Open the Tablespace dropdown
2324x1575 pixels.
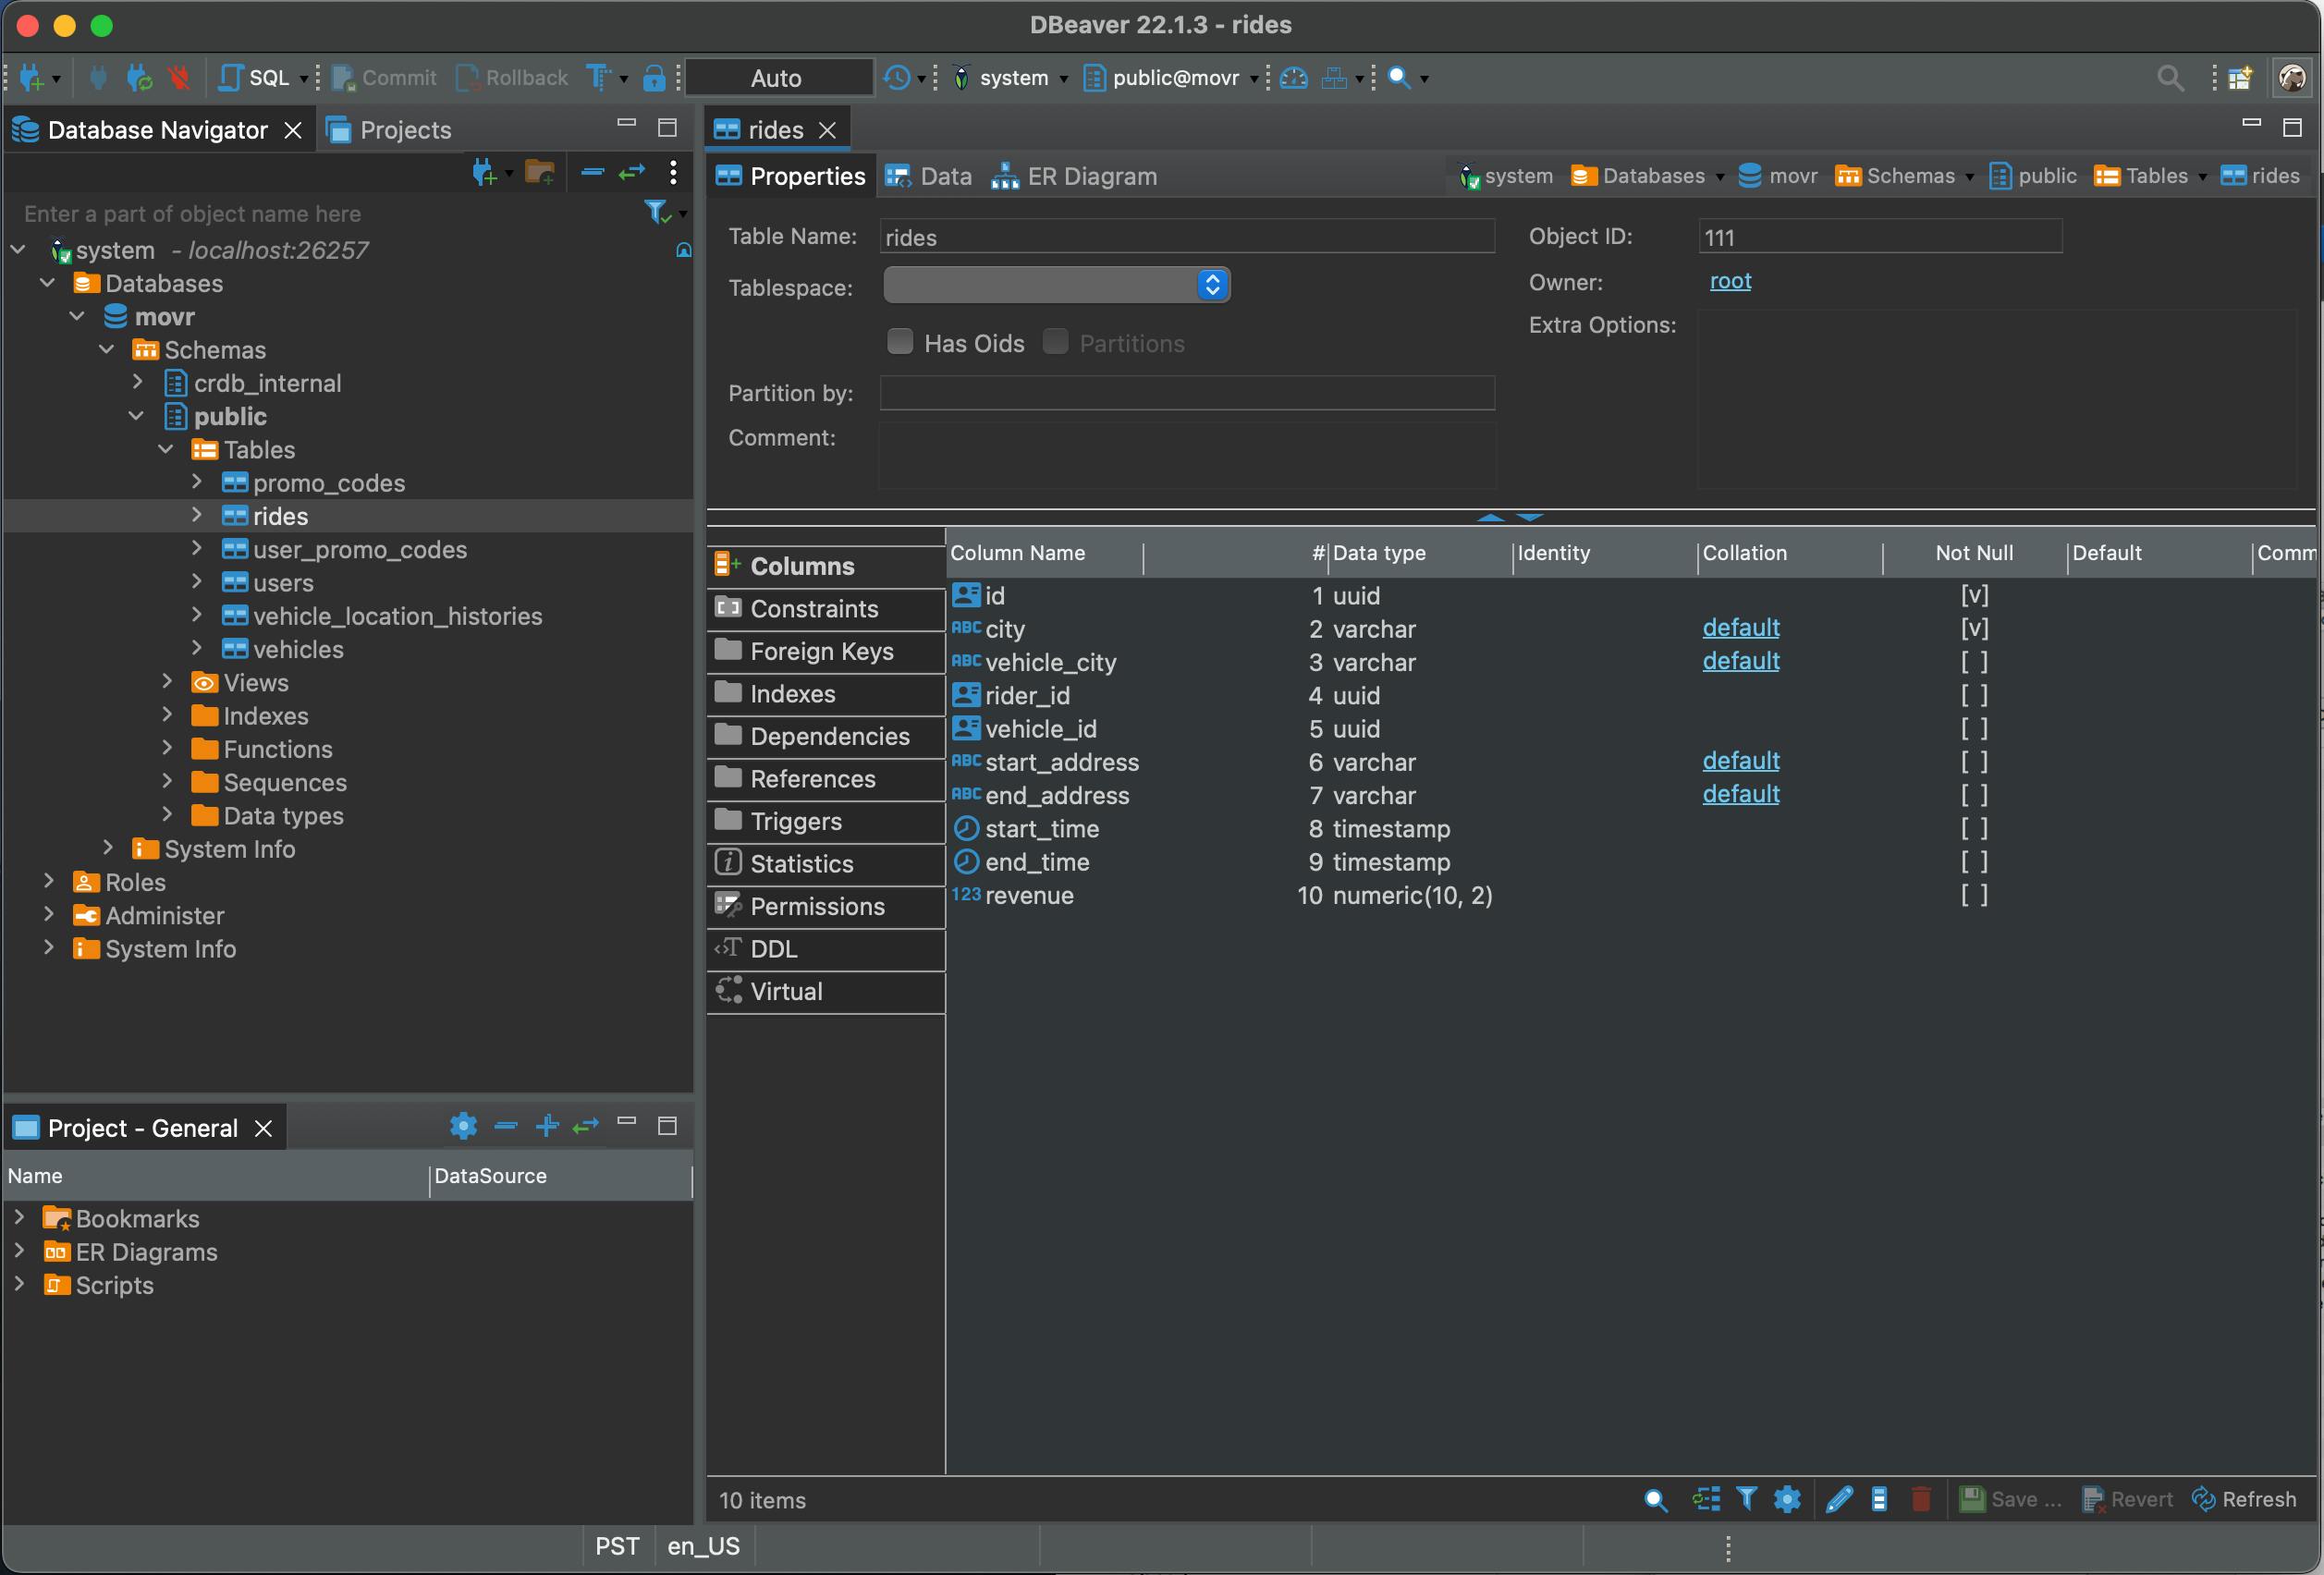[x=1056, y=285]
